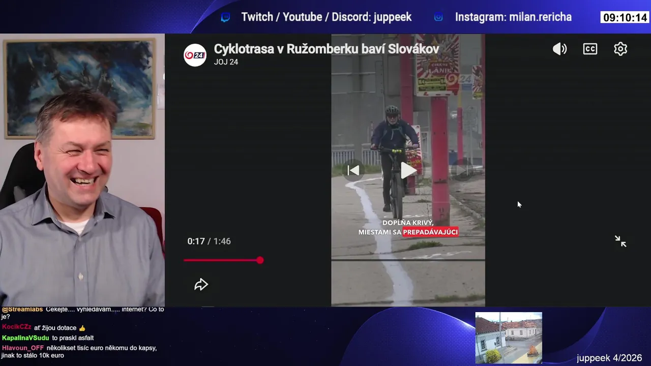Exit fullscreen with the collapse arrows icon
Image resolution: width=651 pixels, height=366 pixels.
tap(620, 241)
